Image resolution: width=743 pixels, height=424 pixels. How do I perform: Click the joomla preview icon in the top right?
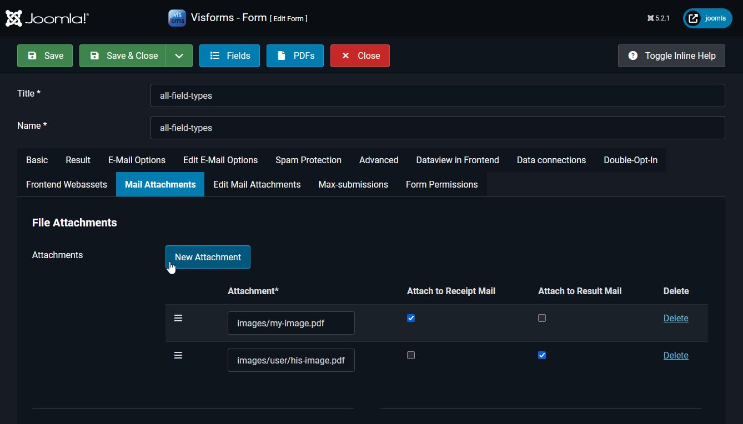pyautogui.click(x=693, y=18)
